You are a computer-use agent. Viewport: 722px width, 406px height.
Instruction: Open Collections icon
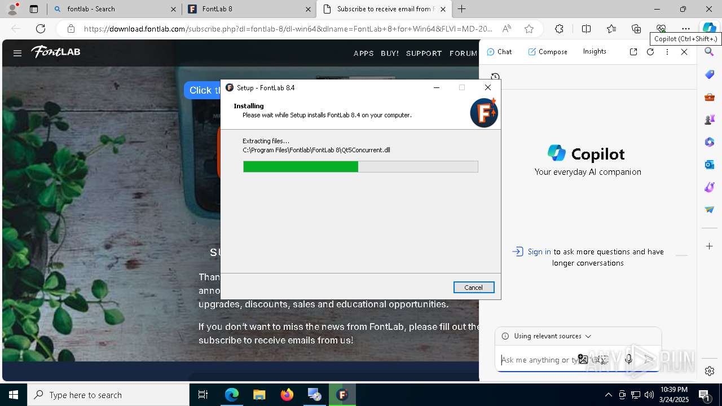(636, 29)
